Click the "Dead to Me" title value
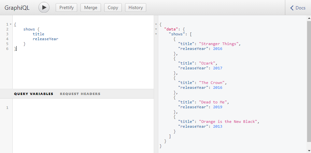Image resolution: width=311 pixels, height=153 pixels. [213, 102]
